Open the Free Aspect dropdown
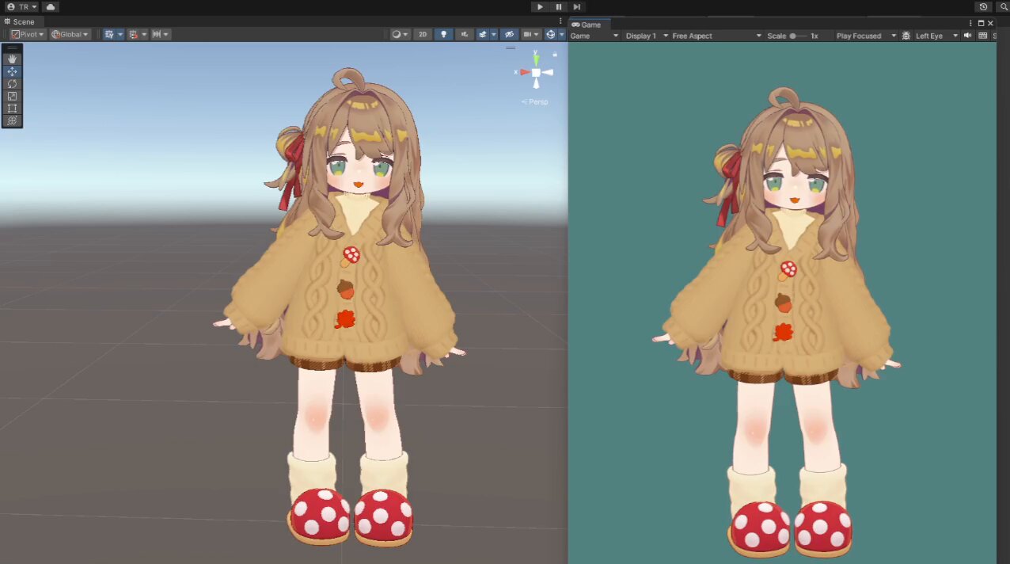This screenshot has height=564, width=1010. pyautogui.click(x=717, y=36)
